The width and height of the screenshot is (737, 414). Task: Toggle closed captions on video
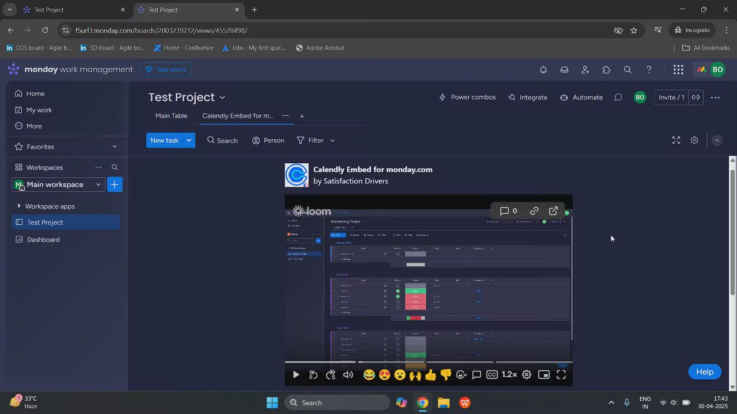click(492, 375)
